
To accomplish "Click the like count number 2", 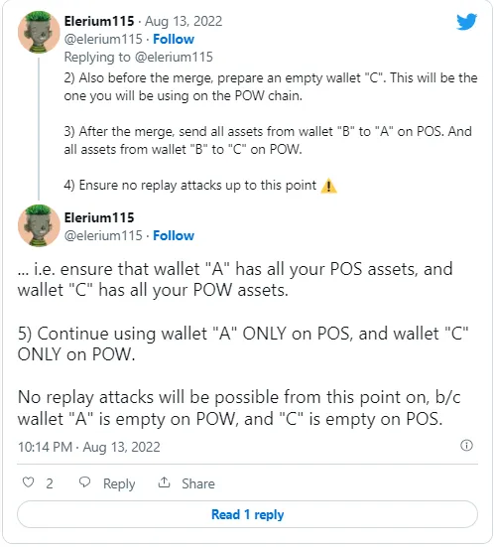I will (50, 483).
